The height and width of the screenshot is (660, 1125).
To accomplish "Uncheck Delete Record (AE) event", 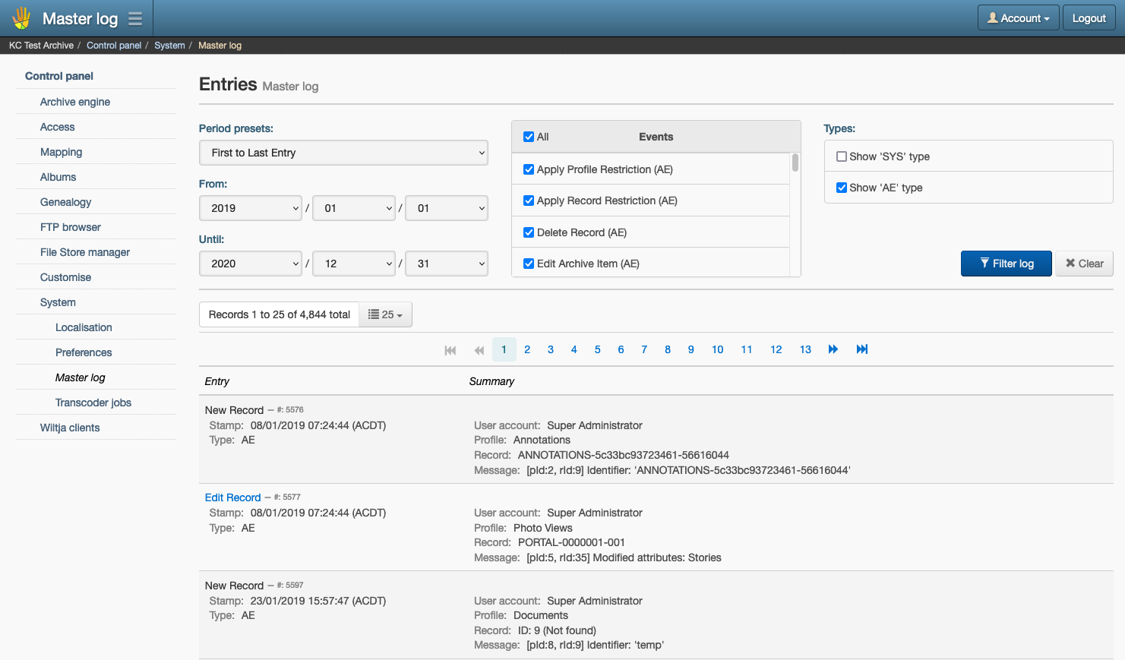I will coord(529,232).
